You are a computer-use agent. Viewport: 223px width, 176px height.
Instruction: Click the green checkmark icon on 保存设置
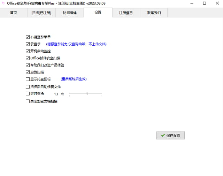[x=163, y=135]
